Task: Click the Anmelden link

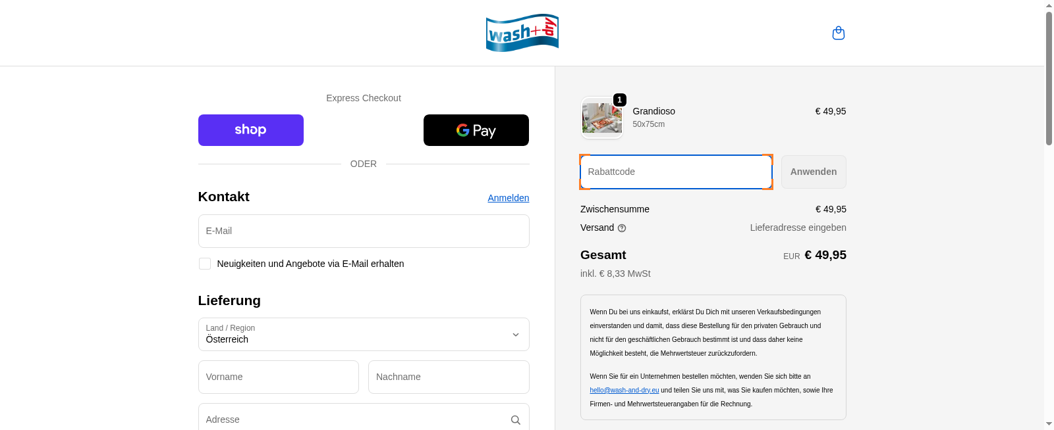Action: point(508,198)
